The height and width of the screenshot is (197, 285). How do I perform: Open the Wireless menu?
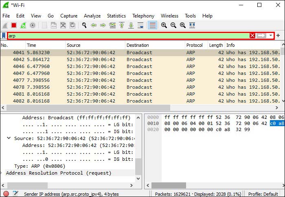click(x=169, y=16)
